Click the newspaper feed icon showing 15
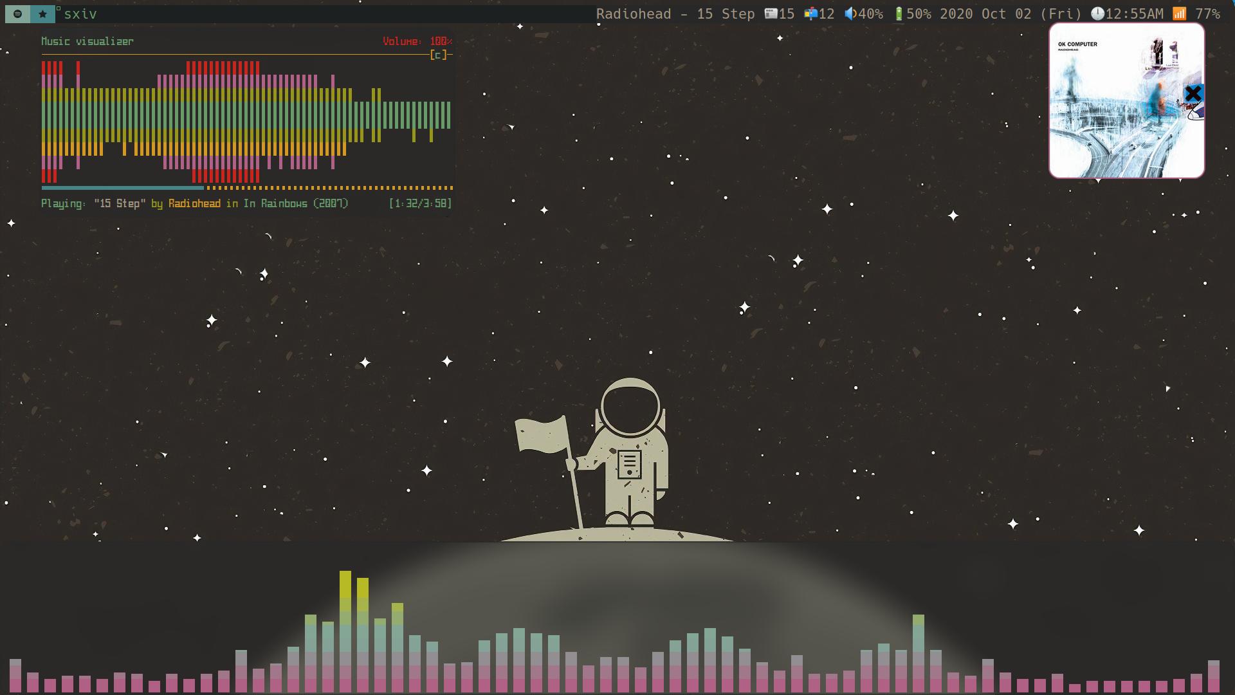This screenshot has height=695, width=1235. tap(771, 14)
